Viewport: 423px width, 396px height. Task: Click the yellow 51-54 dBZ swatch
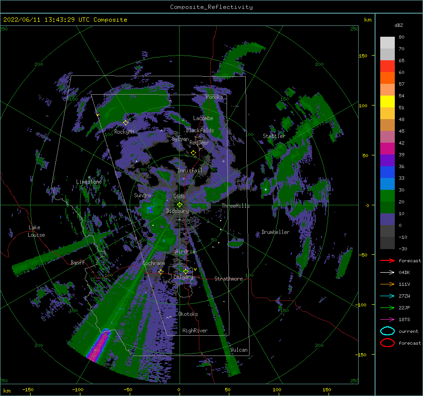(387, 101)
